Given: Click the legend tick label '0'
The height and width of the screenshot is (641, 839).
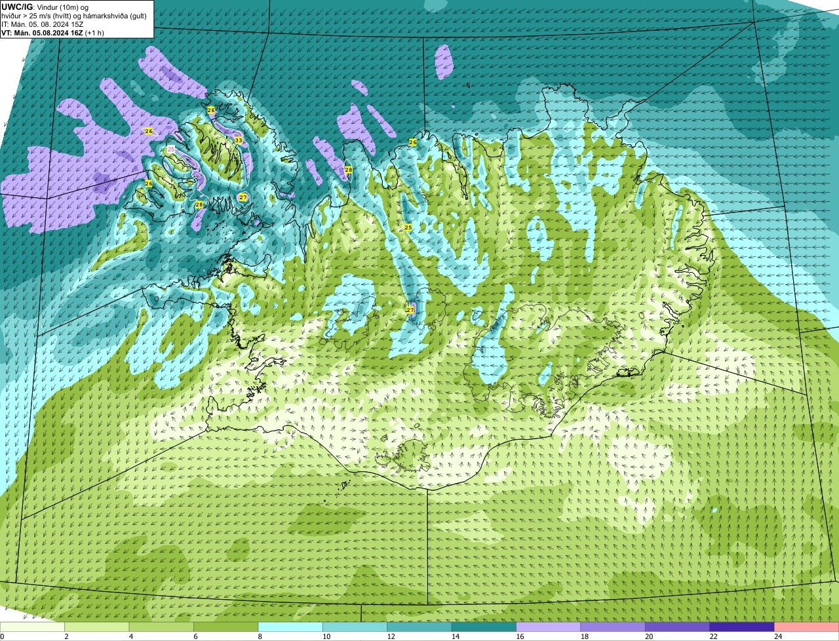Looking at the screenshot, I should click(x=3, y=636).
